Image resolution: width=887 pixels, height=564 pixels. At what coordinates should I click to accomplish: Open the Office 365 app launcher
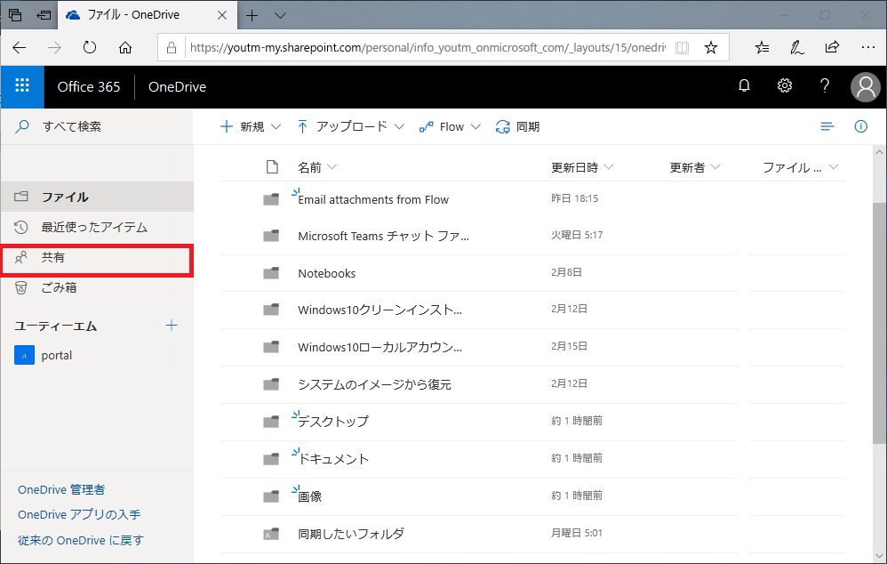pyautogui.click(x=22, y=86)
